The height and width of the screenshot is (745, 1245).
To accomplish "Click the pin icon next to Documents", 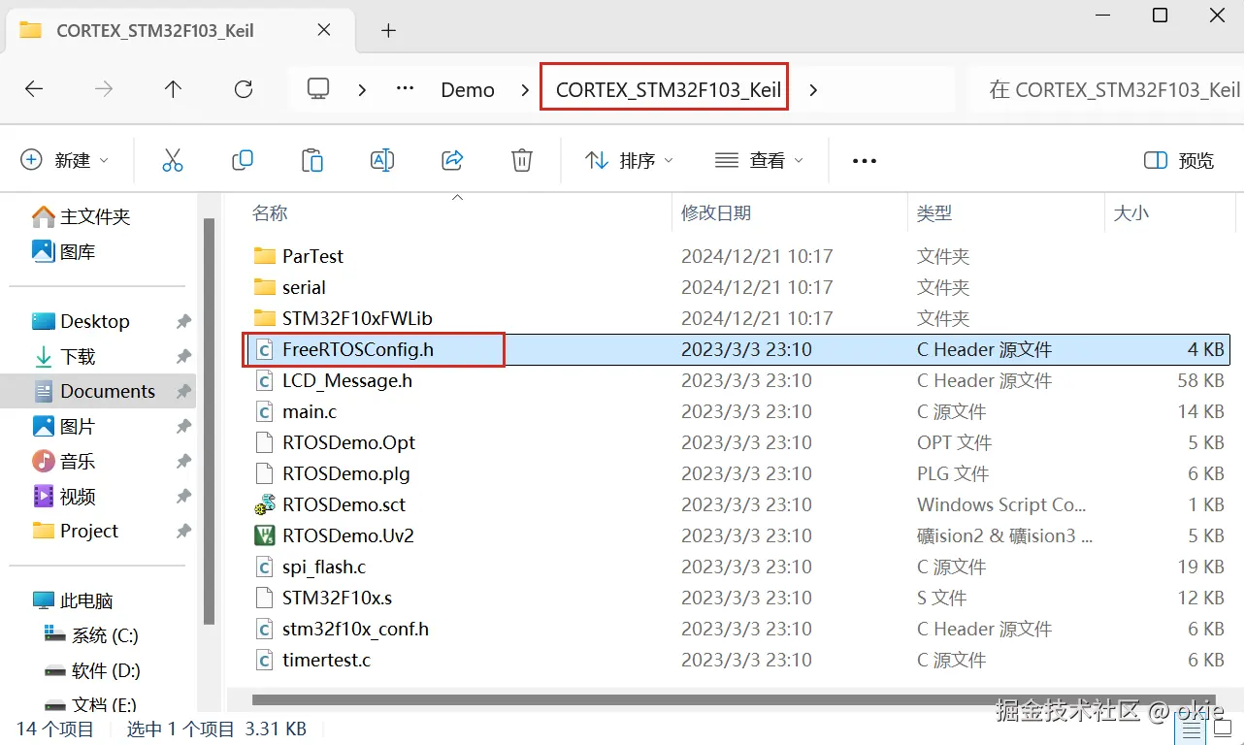I will [183, 391].
